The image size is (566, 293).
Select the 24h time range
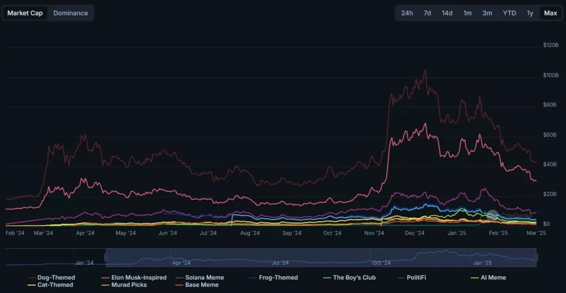pos(407,13)
